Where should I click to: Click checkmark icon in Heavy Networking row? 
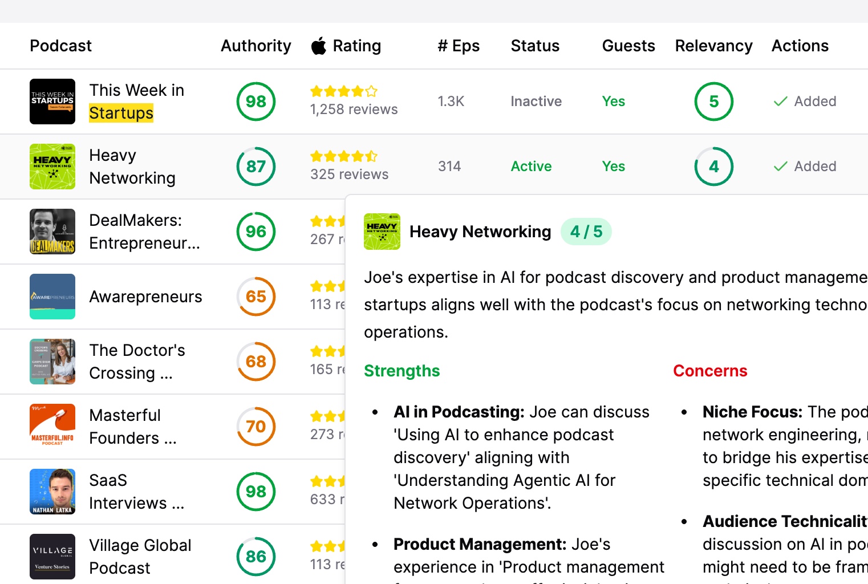coord(781,167)
